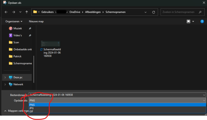The height and width of the screenshot is (120, 207).
Task: Expand the Netwerk tree node
Action: (x=5, y=84)
